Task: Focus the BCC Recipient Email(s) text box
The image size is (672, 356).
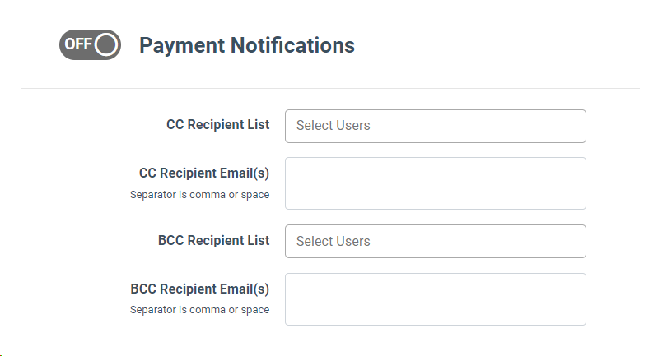Action: [x=435, y=299]
